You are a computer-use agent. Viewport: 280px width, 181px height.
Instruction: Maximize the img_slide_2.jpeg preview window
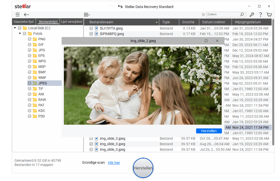206,41
